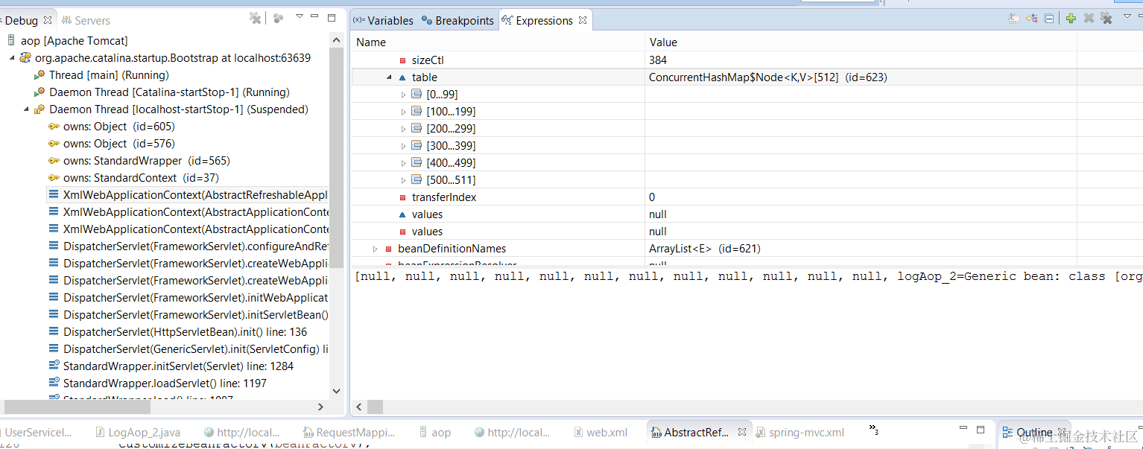
Task: Open the Servers tab
Action: (x=86, y=20)
